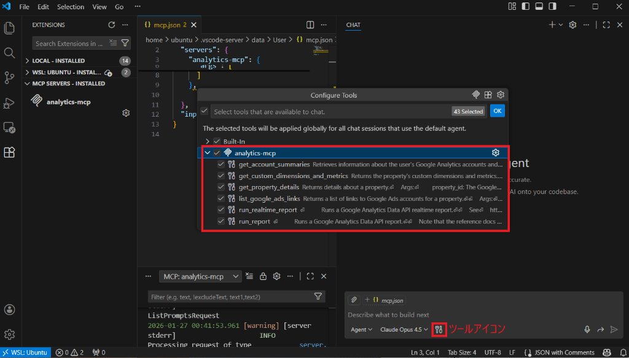
Task: Open the Run and Debug view
Action: pos(9,103)
